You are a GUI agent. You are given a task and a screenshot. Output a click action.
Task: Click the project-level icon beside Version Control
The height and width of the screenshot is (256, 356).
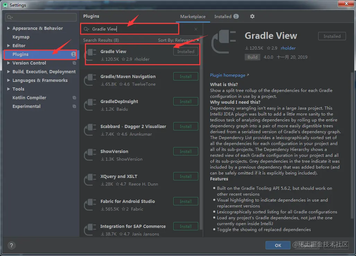pyautogui.click(x=74, y=63)
